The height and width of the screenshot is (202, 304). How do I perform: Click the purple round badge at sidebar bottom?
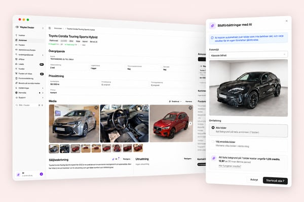42,174
